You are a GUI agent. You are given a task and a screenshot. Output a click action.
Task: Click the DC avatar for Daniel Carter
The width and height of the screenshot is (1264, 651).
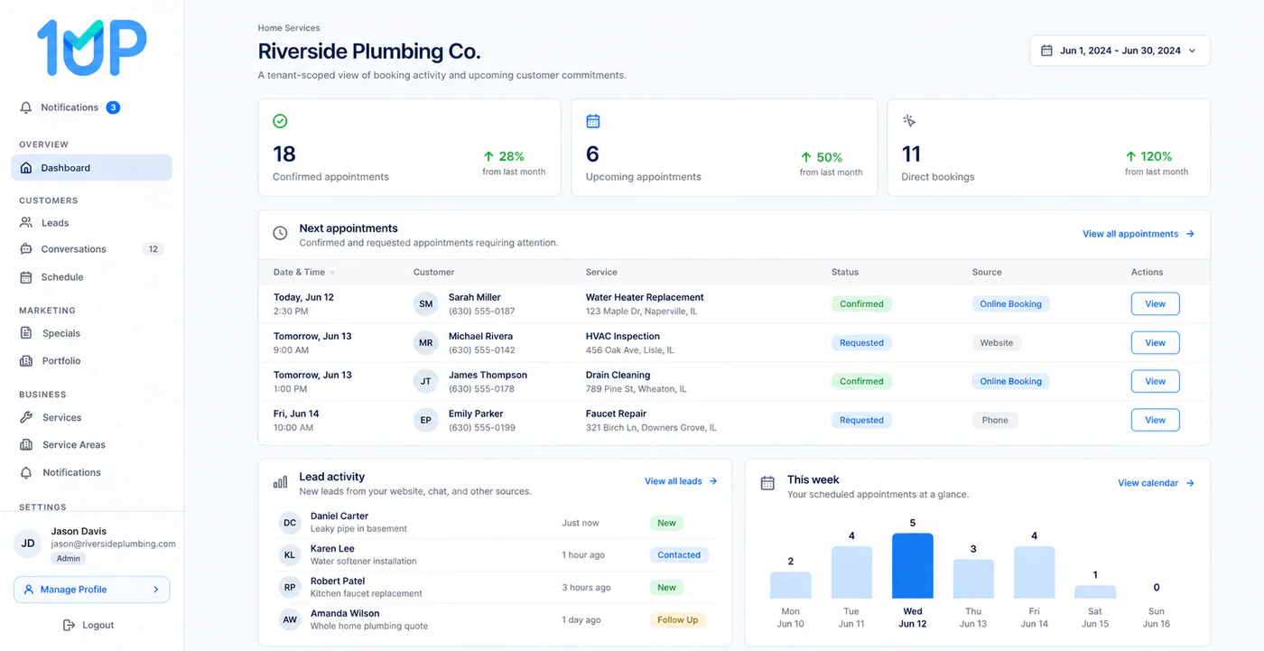coord(290,523)
